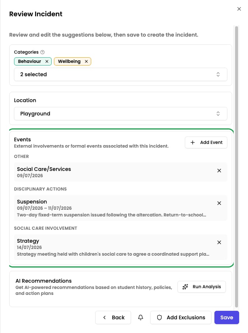Click the DISCIPLINARY ACTIONS section heading
This screenshot has height=333, width=248.
click(x=40, y=189)
